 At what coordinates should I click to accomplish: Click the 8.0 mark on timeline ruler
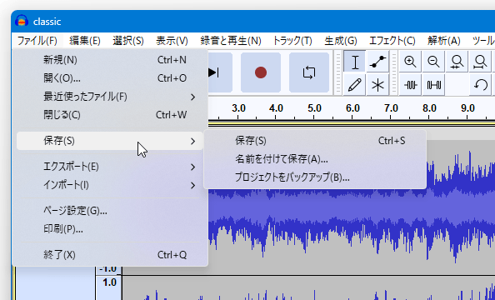[x=429, y=108]
